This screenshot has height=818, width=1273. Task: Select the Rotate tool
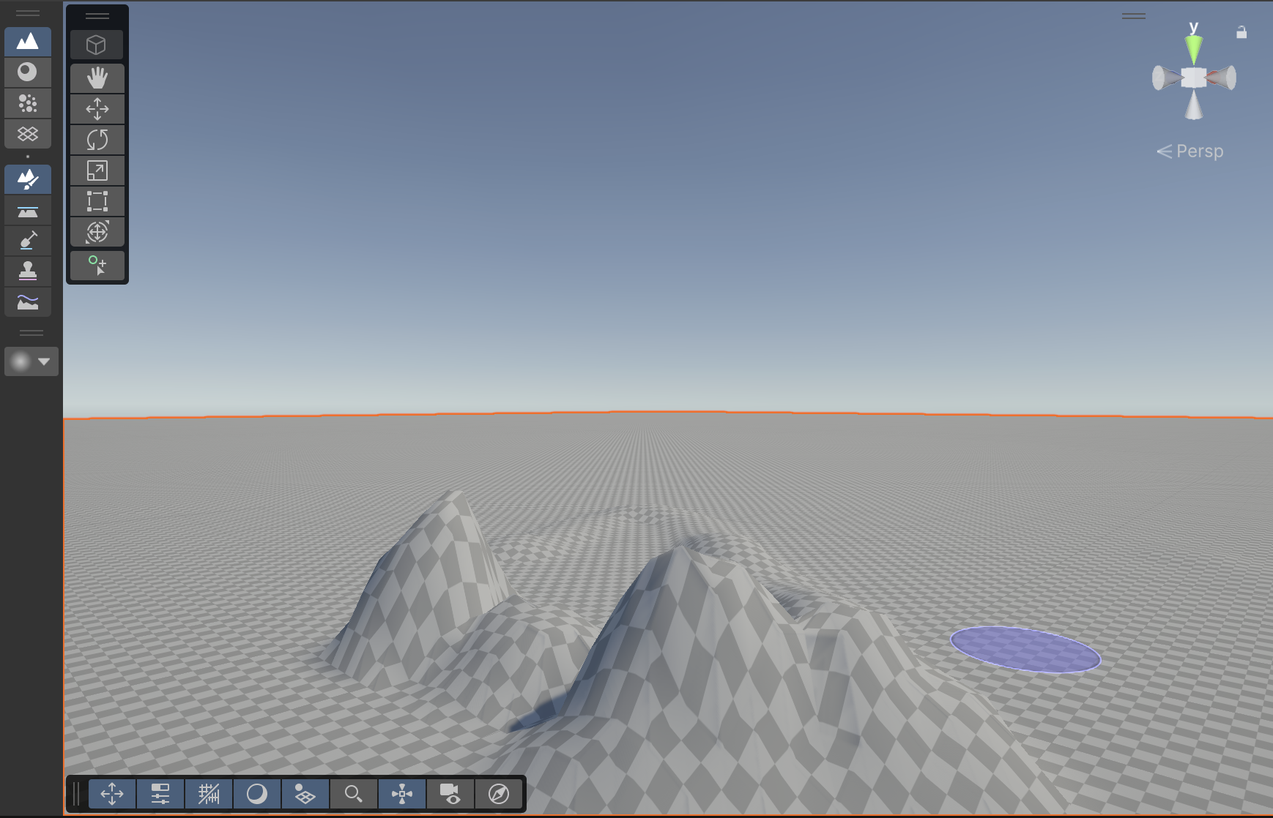pyautogui.click(x=97, y=140)
